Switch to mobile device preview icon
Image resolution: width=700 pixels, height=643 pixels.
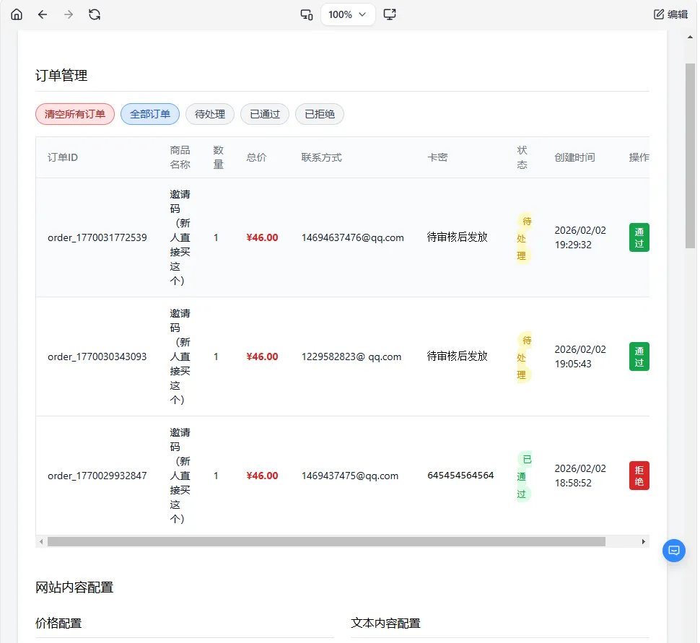(306, 14)
